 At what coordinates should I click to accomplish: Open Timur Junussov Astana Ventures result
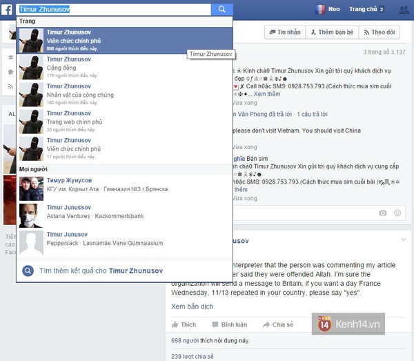[125, 215]
